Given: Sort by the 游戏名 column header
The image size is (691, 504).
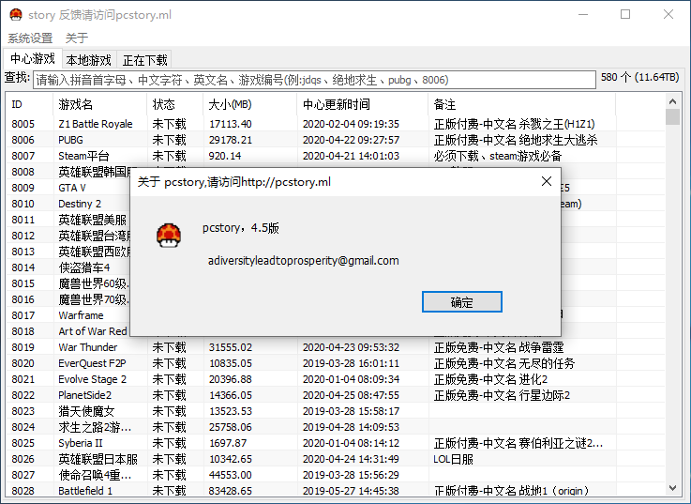Looking at the screenshot, I should point(99,104).
